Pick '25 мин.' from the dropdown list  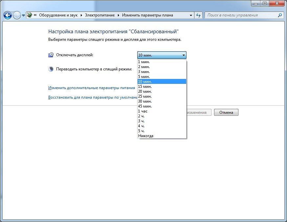click(162, 96)
